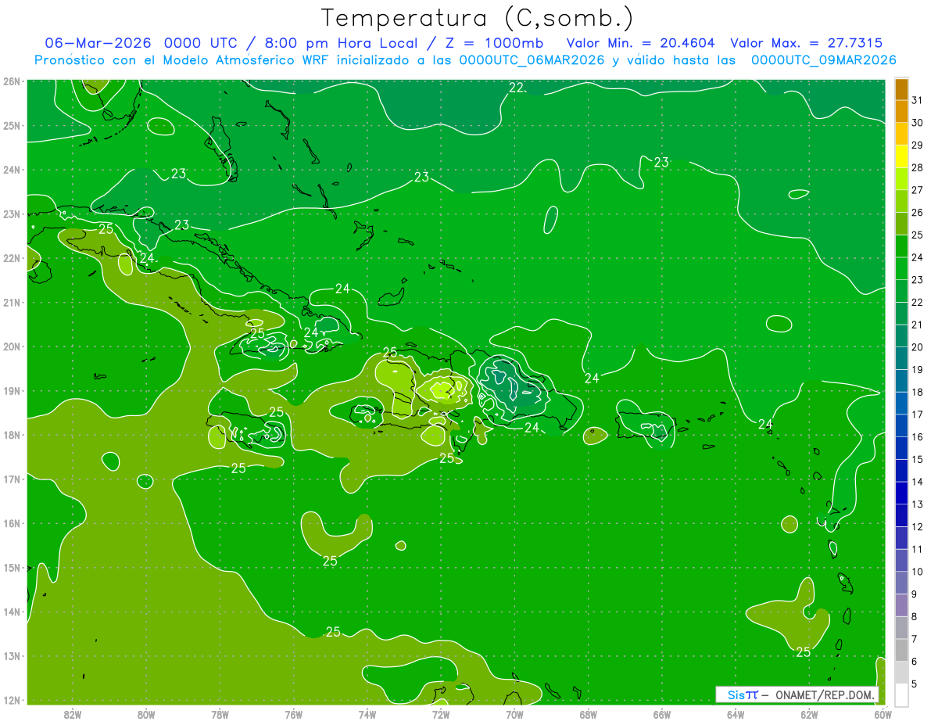
Task: Click the '0000UTC_09MAR2026' valid-until time
Action: 823,59
